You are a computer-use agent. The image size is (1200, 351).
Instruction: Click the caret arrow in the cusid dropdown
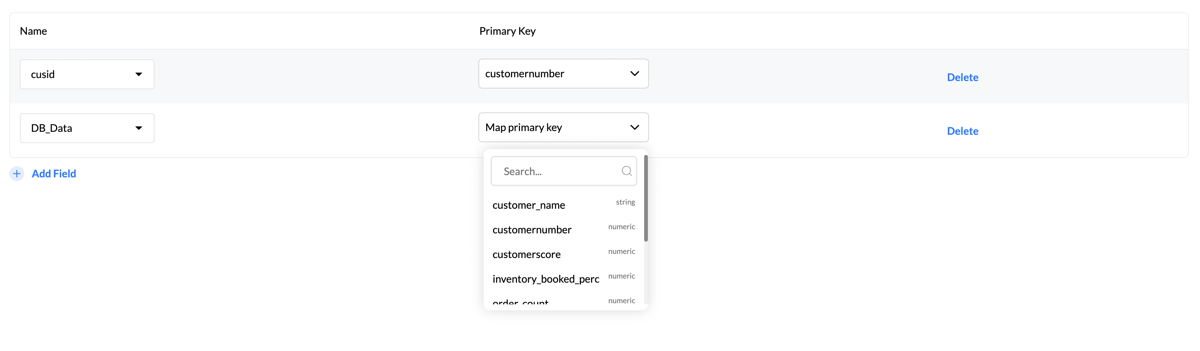pos(138,74)
